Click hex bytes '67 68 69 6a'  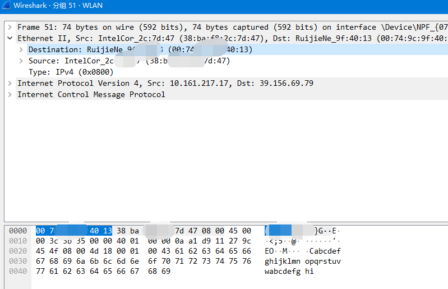tap(61, 261)
